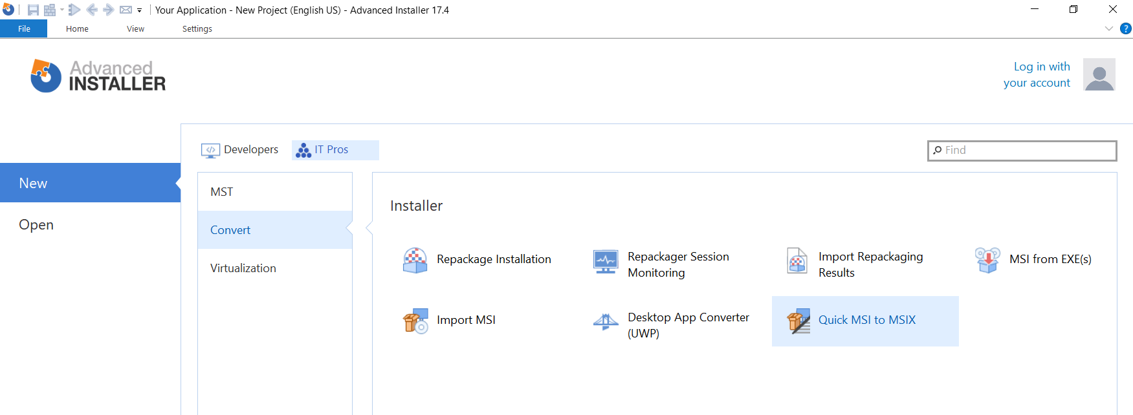Choose the Repackage Installation project label

point(494,259)
